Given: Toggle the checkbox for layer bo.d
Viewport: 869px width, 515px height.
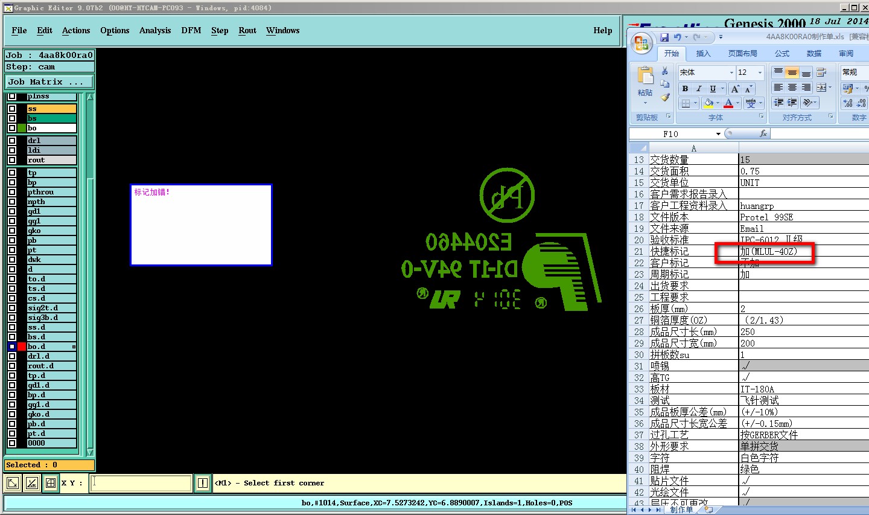Looking at the screenshot, I should click(12, 347).
